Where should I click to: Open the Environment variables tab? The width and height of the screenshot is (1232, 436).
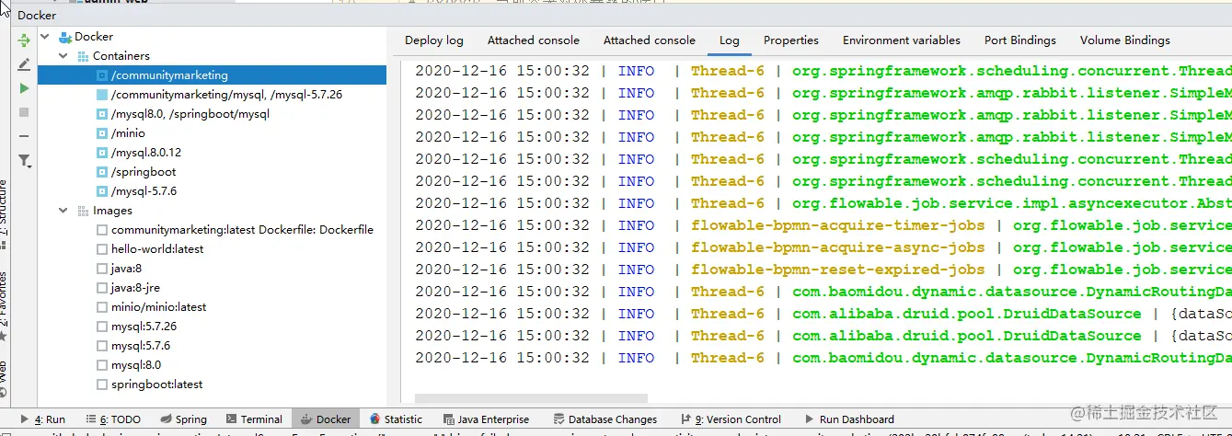click(902, 40)
